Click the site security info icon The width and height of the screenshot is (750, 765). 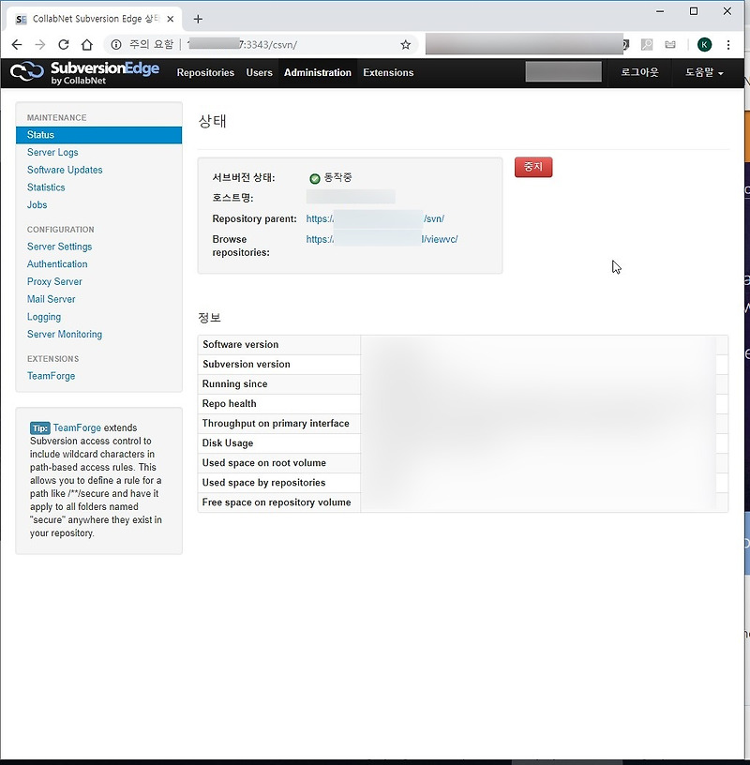[x=112, y=43]
